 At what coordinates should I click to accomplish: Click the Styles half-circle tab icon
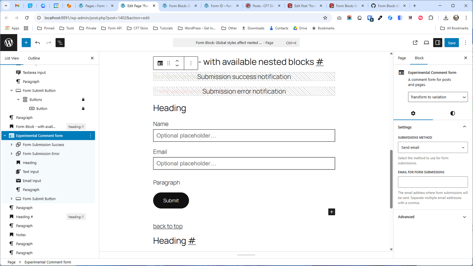[x=452, y=113]
